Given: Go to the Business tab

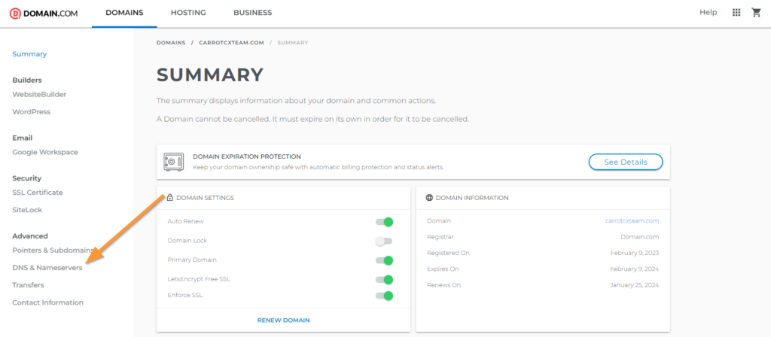Looking at the screenshot, I should 253,13.
